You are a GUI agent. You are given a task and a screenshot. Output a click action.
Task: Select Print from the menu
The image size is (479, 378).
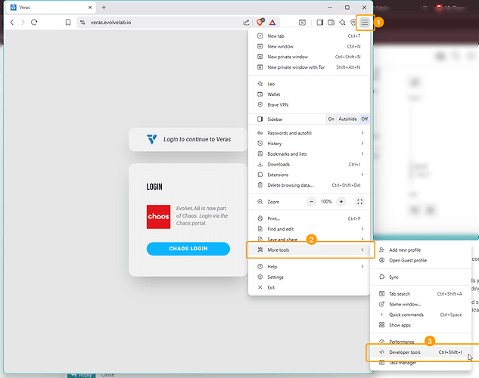(x=309, y=218)
